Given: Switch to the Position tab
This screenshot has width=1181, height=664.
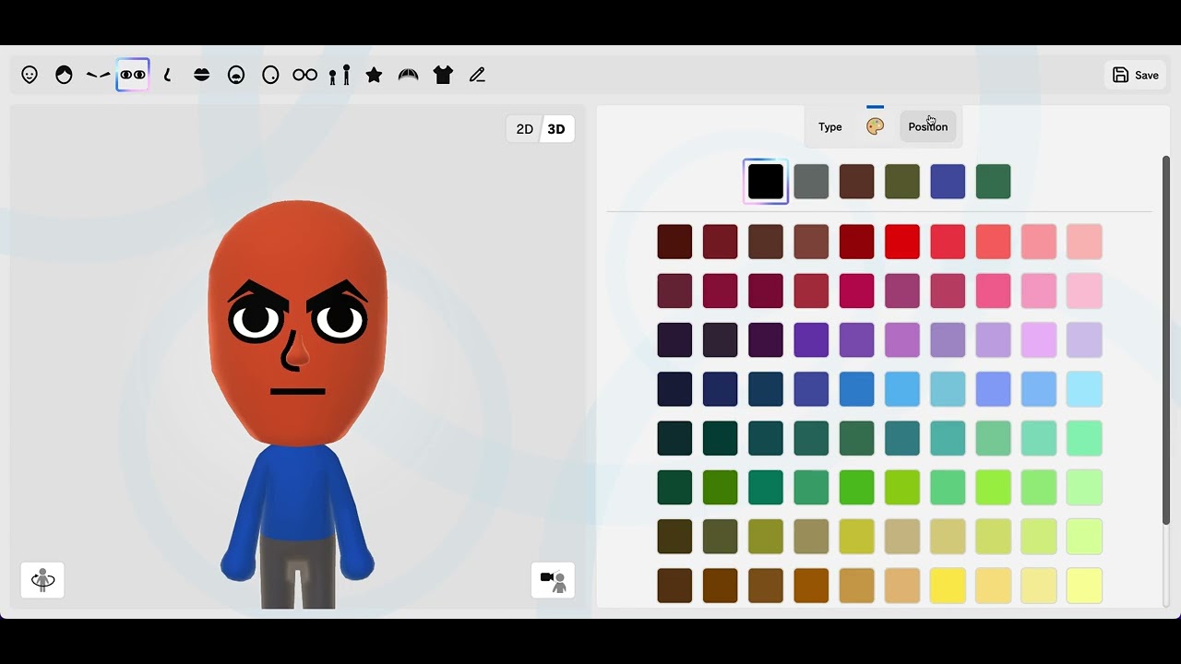Looking at the screenshot, I should [928, 127].
